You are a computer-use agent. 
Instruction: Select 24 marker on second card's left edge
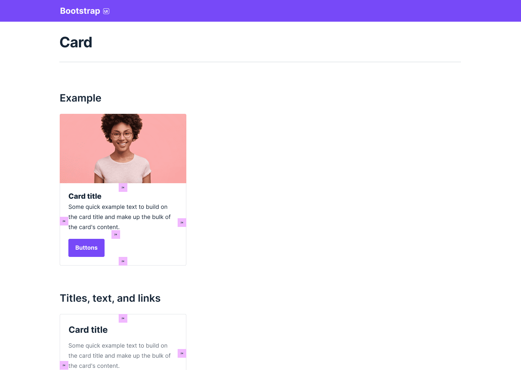pos(64,365)
